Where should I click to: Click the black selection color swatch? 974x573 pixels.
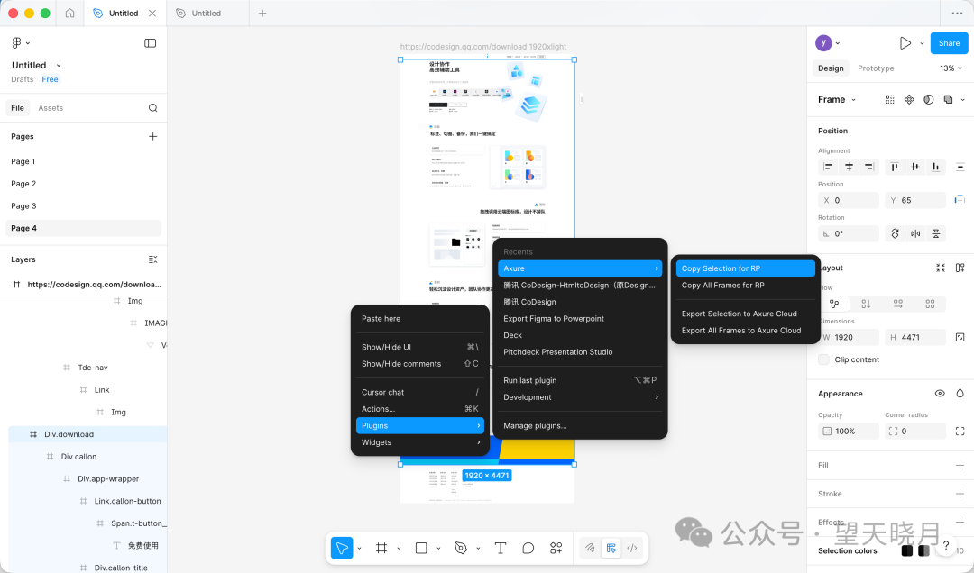click(907, 550)
